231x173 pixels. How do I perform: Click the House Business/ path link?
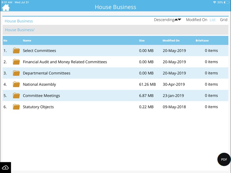[x=20, y=30]
